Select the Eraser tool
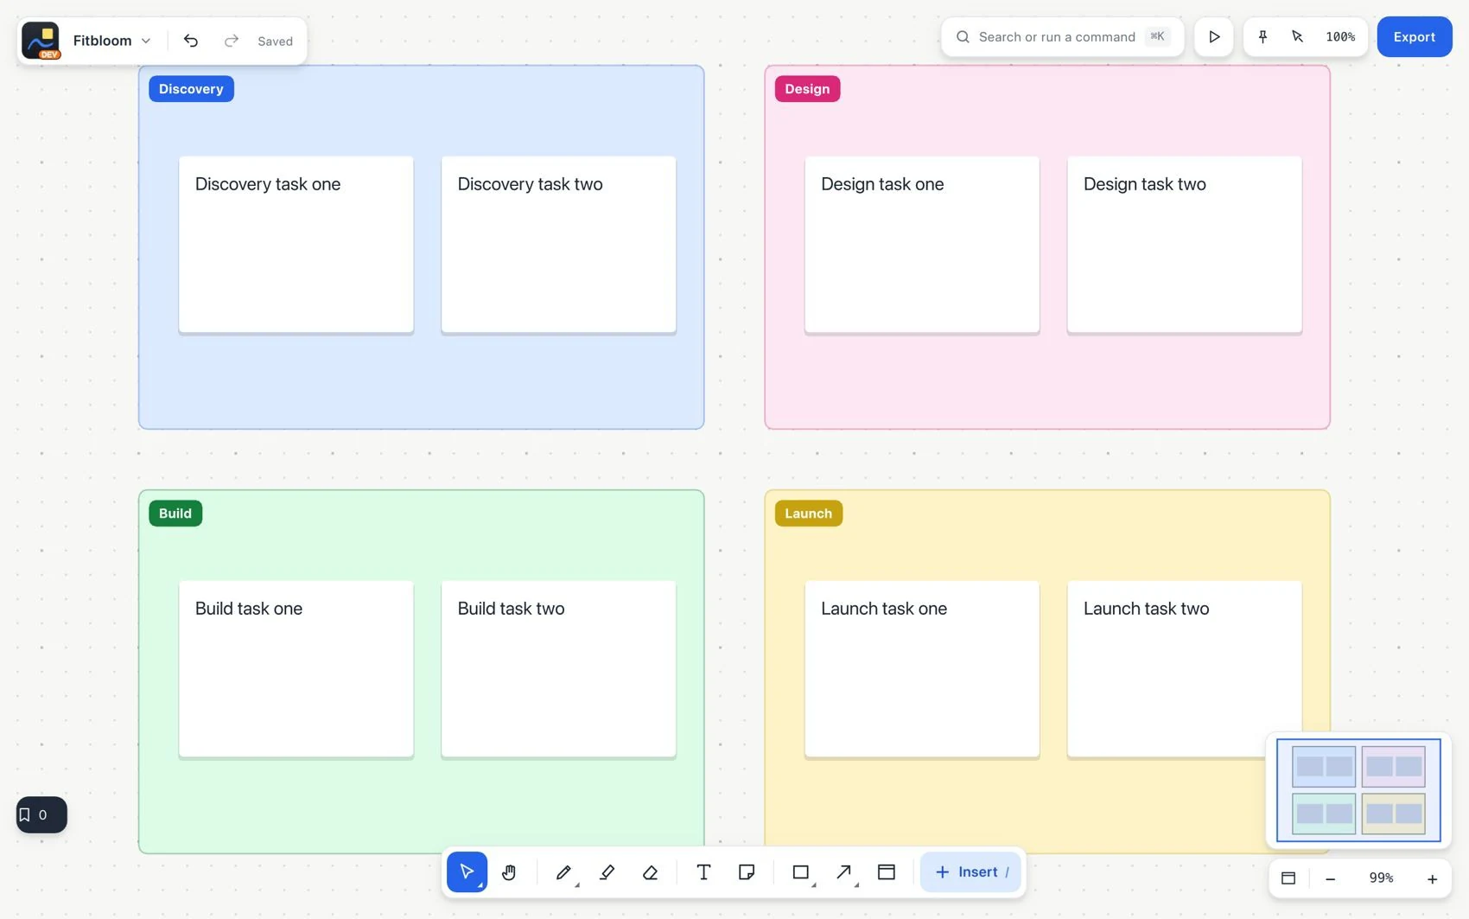The width and height of the screenshot is (1469, 919). (651, 871)
